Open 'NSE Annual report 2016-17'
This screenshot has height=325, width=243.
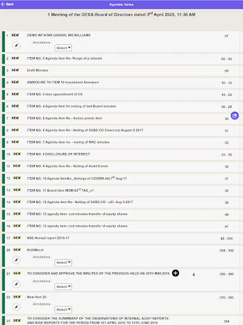point(48,238)
